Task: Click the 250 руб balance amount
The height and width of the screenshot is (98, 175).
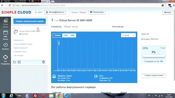Action: (83, 12)
